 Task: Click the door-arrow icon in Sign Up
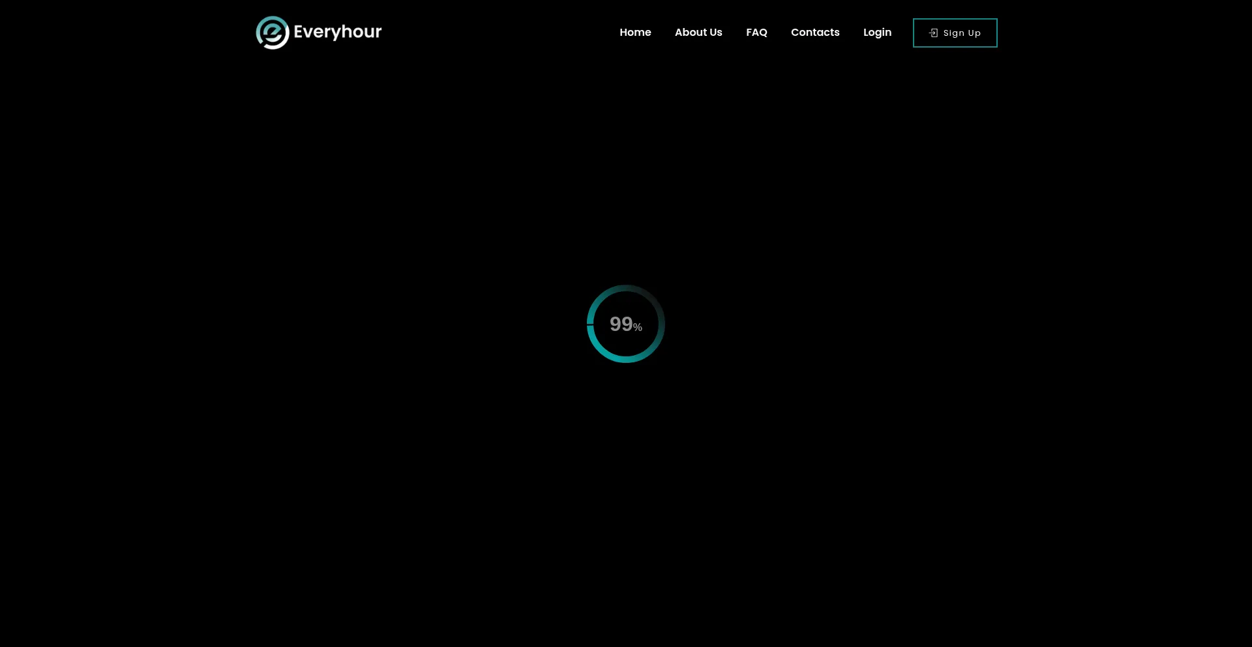pyautogui.click(x=933, y=33)
